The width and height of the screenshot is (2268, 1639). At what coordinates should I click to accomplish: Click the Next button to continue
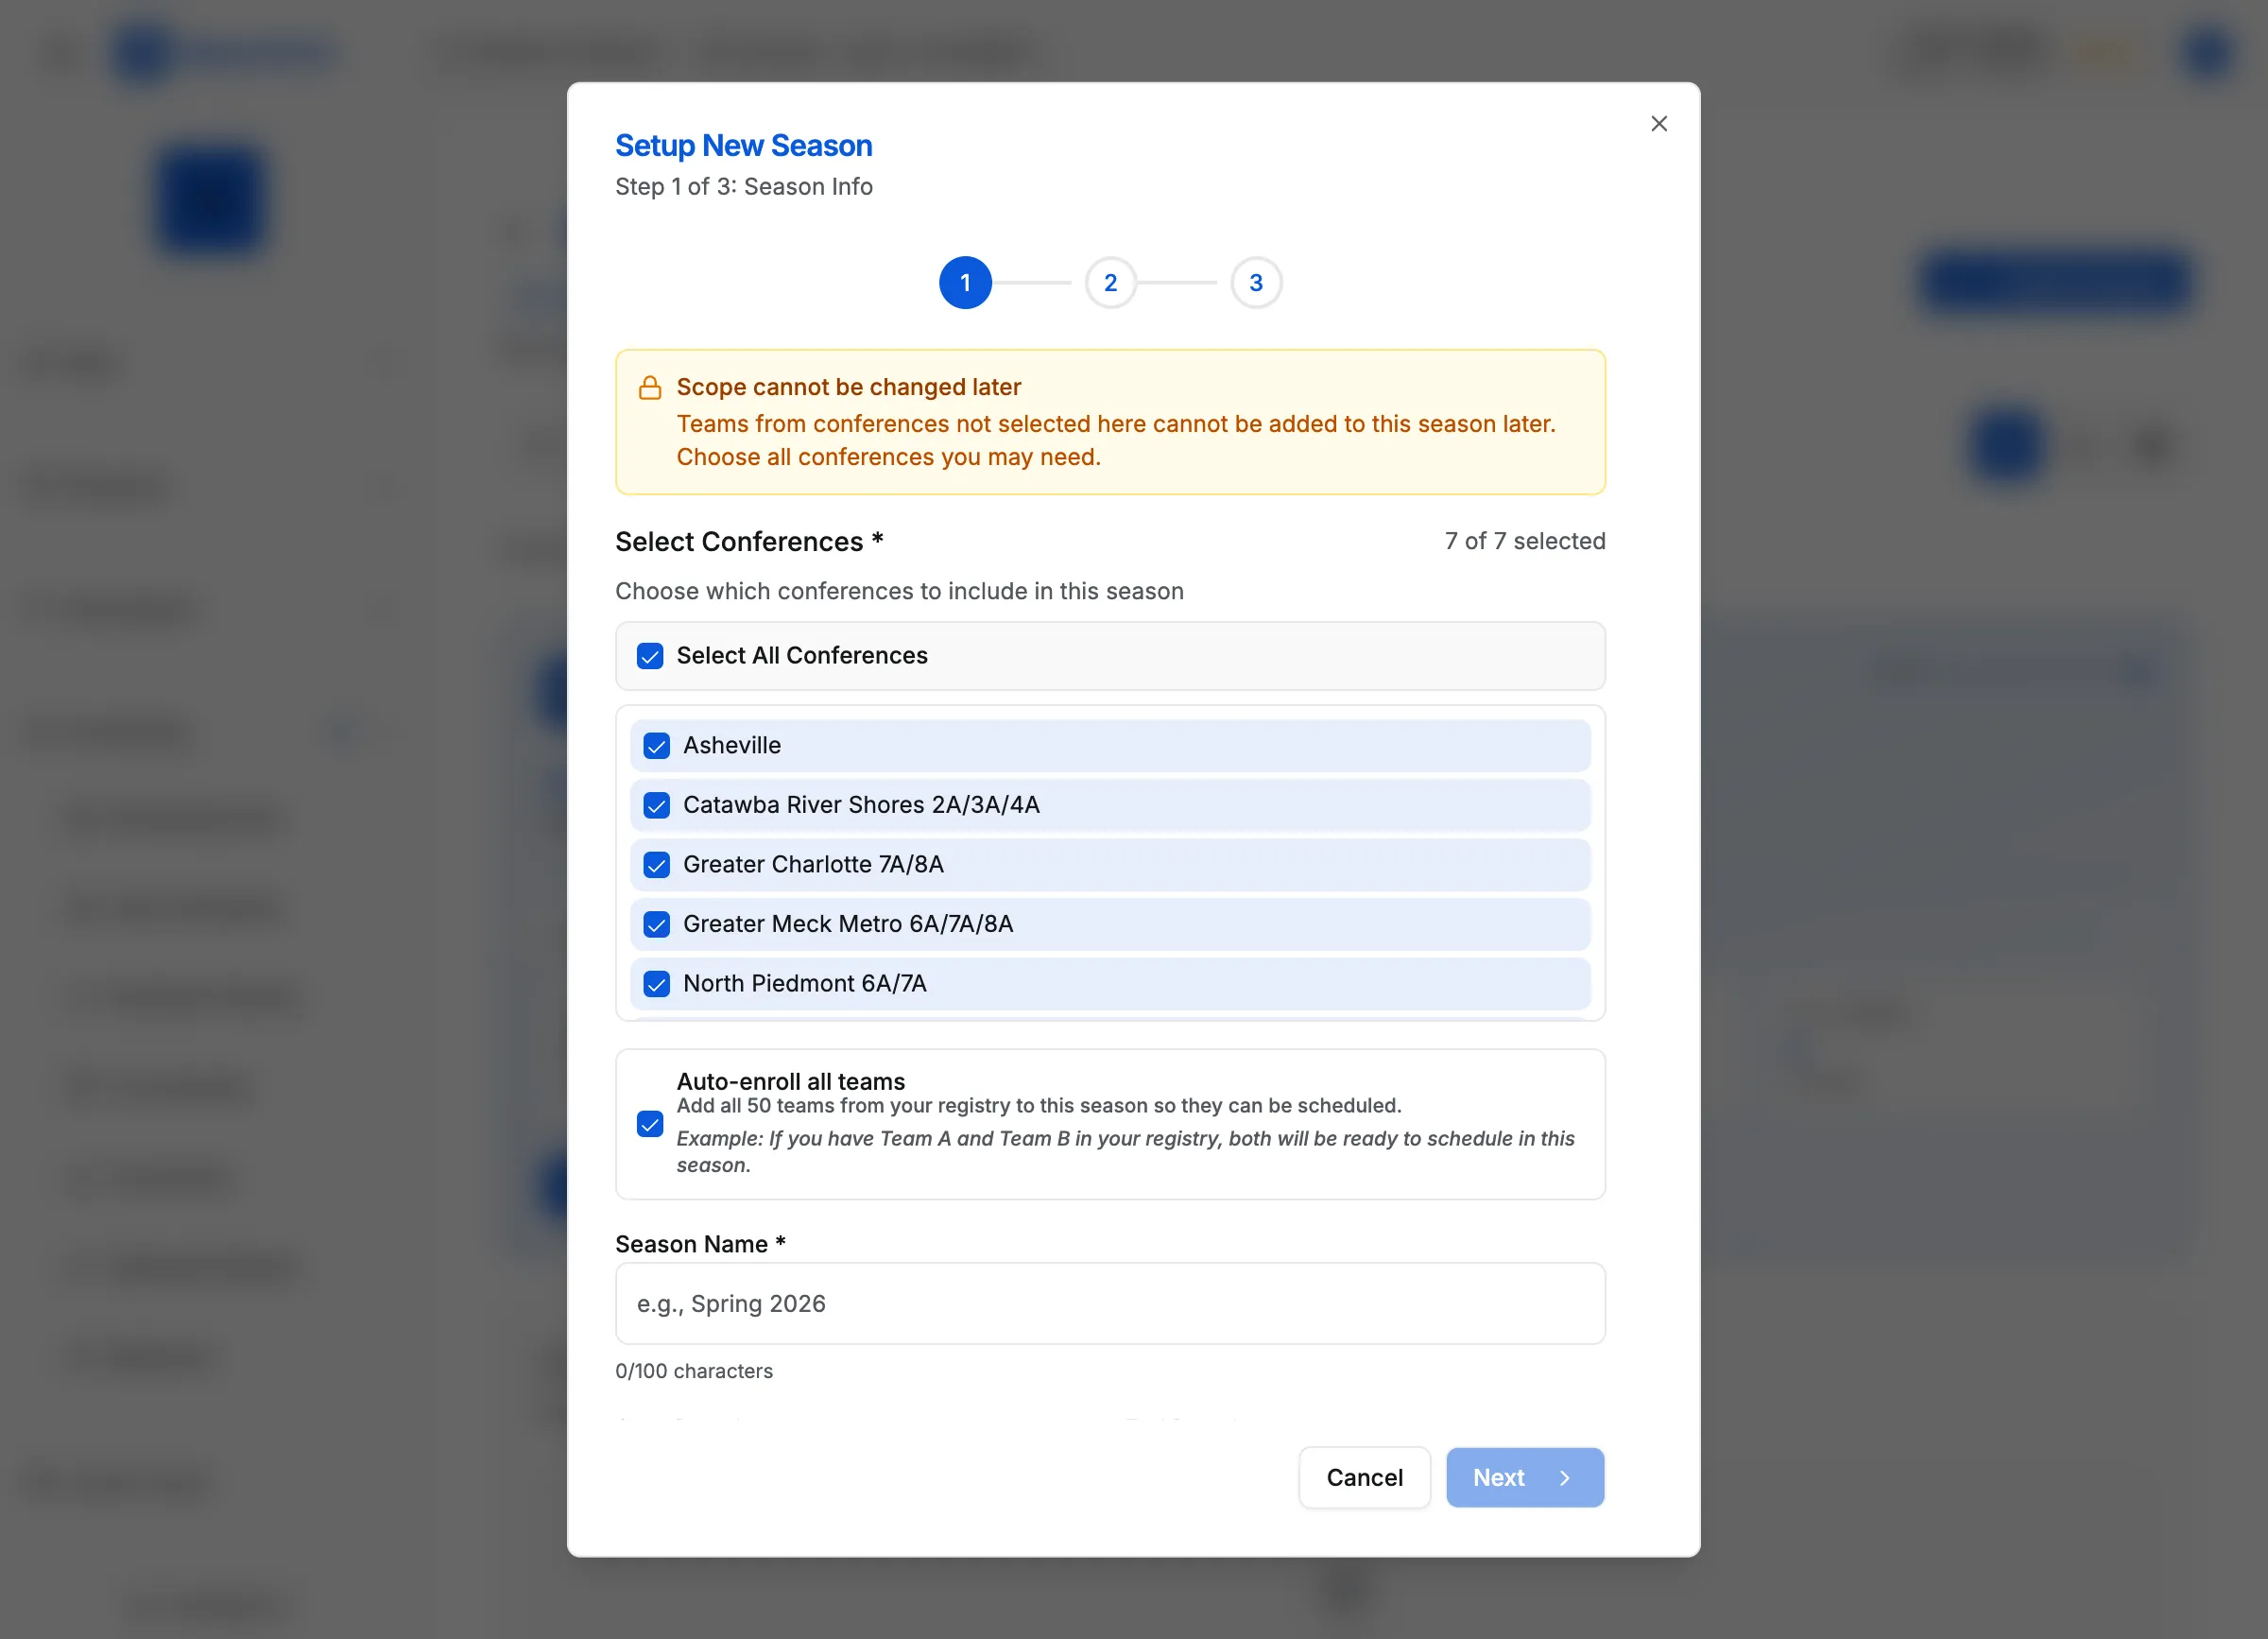[x=1524, y=1477]
